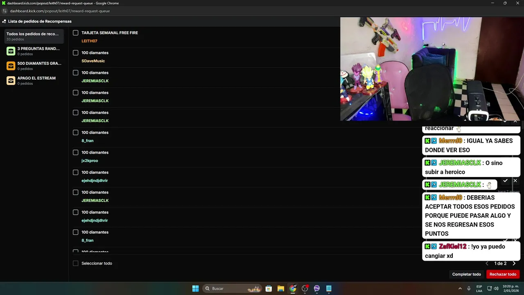Select Todos los pedidos de reco... filter
Screen dimensions: 524x295
coord(34,36)
